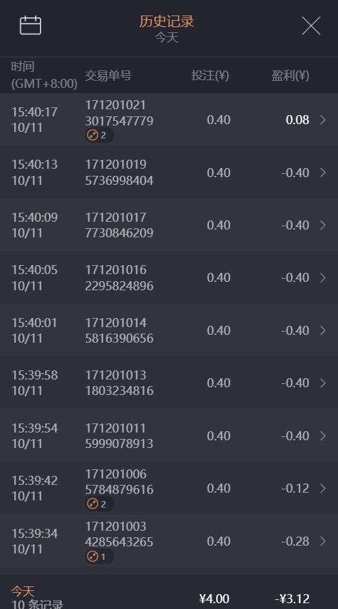This screenshot has height=609, width=338.
Task: Expand details arrow for 15:40:09 record
Action: tap(323, 225)
